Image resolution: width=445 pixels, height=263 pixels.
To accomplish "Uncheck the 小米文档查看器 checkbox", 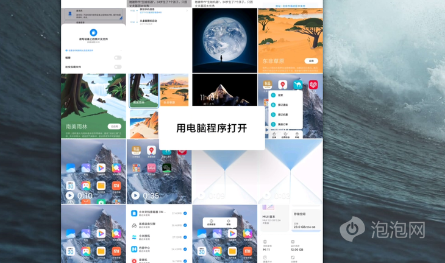I will [185, 213].
